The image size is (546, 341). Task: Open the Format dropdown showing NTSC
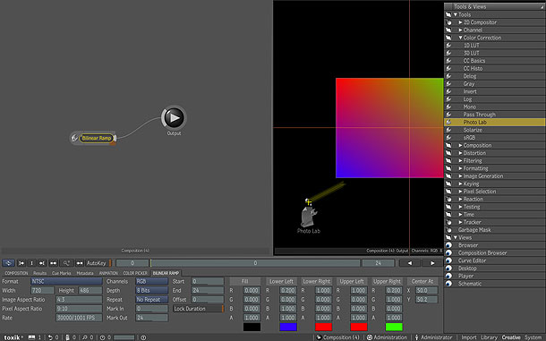[x=66, y=281]
